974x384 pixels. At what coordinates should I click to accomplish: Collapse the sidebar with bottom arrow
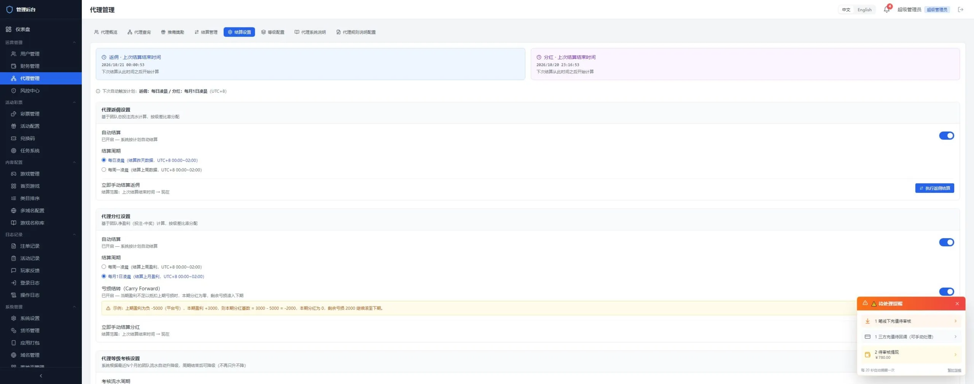(41, 376)
